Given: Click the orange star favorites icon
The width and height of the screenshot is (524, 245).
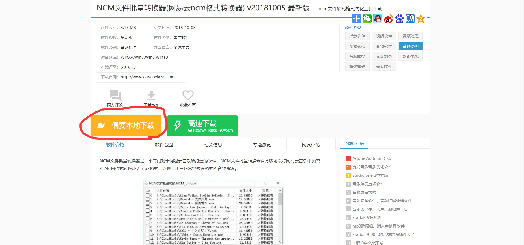Looking at the screenshot, I should [421, 19].
